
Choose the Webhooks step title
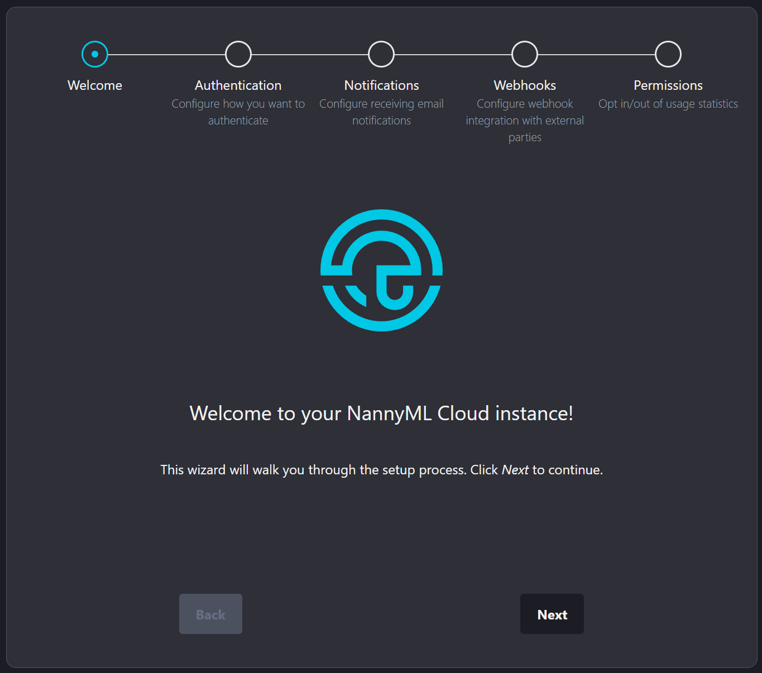(525, 85)
